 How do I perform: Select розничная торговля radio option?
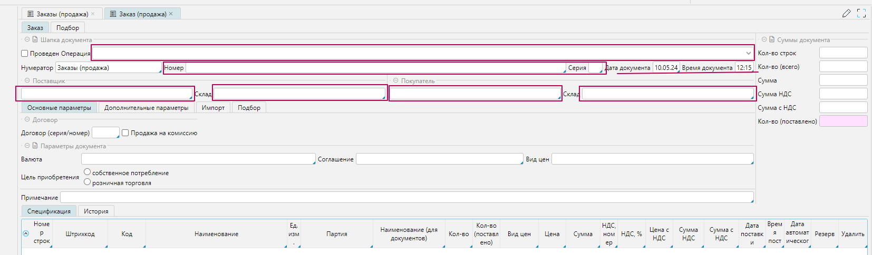click(88, 182)
